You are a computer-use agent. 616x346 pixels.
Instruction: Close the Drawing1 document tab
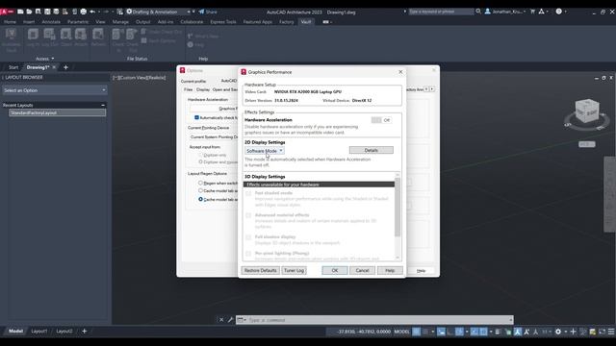(x=54, y=67)
